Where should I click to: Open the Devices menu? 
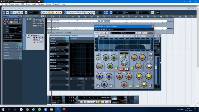coord(48,4)
